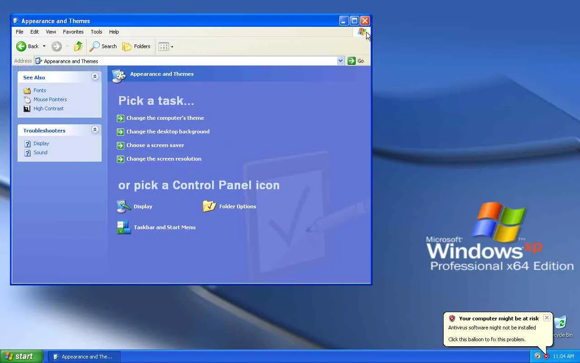The height and width of the screenshot is (363, 580).
Task: Open the Views button in toolbar
Action: tap(166, 46)
